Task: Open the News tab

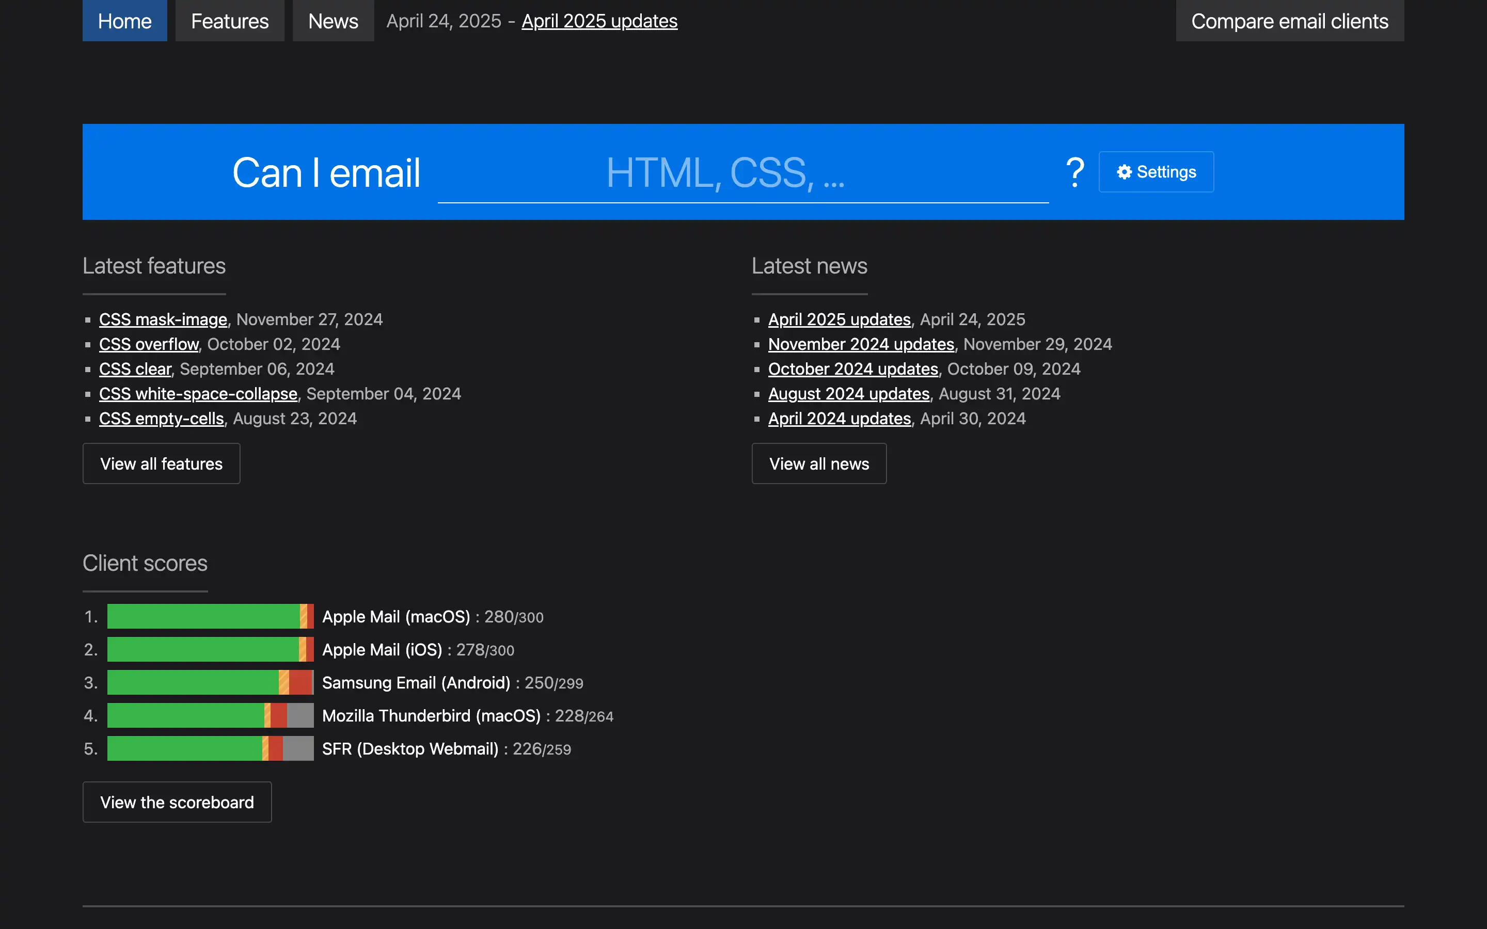Action: 333,21
